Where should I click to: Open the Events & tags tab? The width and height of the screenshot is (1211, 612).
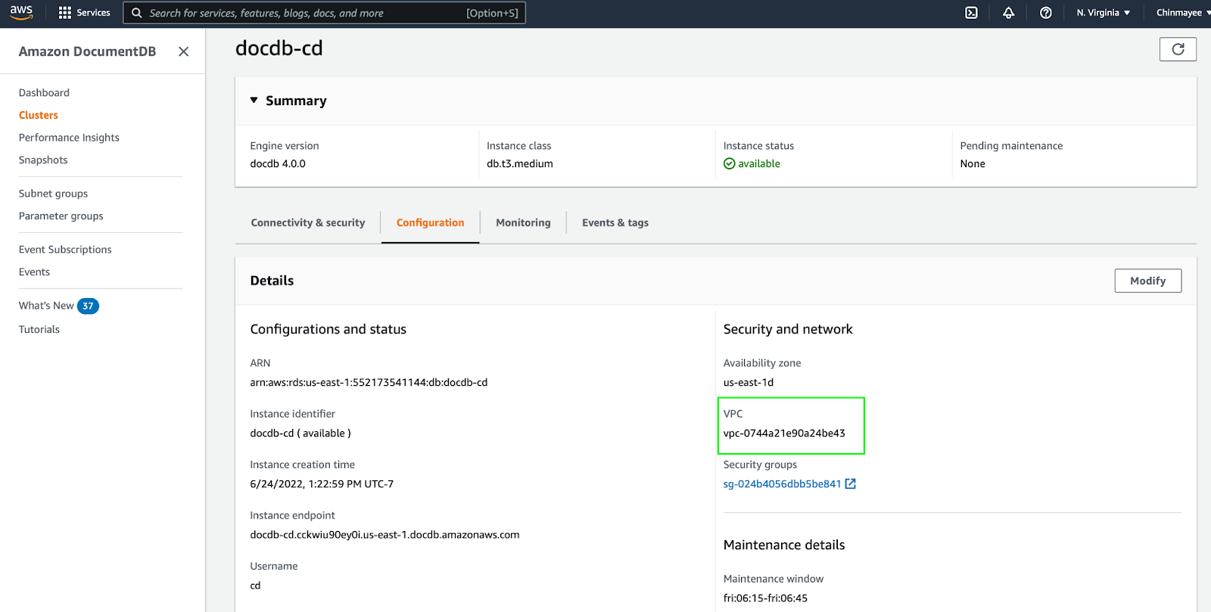(615, 222)
